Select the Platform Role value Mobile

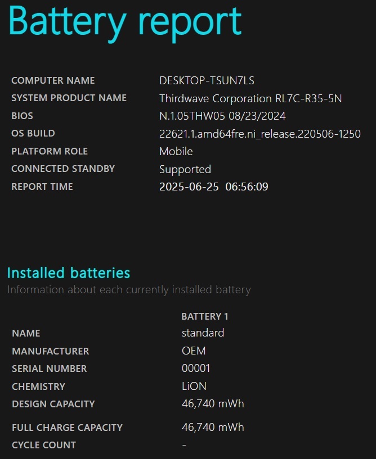[176, 151]
